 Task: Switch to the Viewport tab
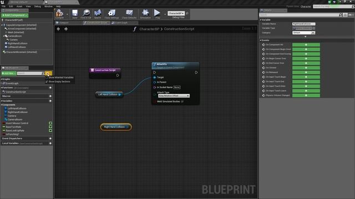click(64, 23)
